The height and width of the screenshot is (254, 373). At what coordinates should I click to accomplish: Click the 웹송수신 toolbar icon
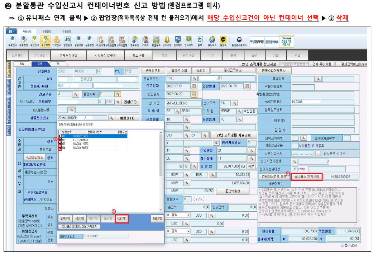(x=135, y=41)
